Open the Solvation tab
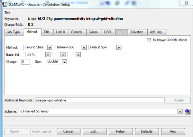Image resolution: width=193 pixels, height=137 pixels. point(137,32)
